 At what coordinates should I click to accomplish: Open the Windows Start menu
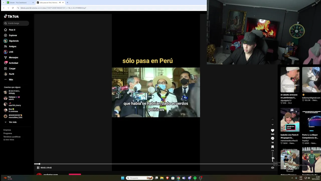point(123,178)
